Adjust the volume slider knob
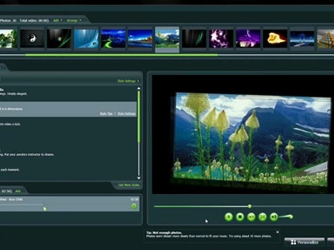 [x=291, y=217]
